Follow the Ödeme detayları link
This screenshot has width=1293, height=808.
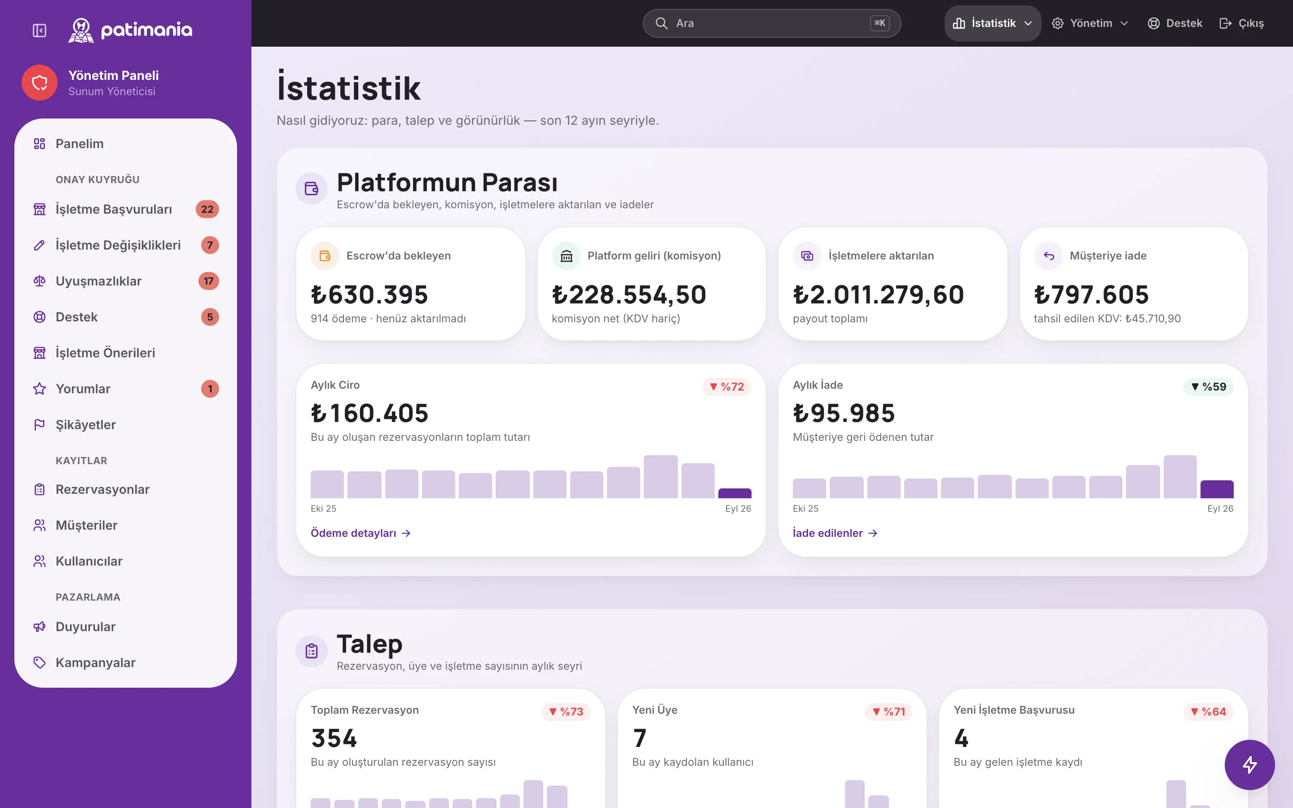pyautogui.click(x=361, y=533)
